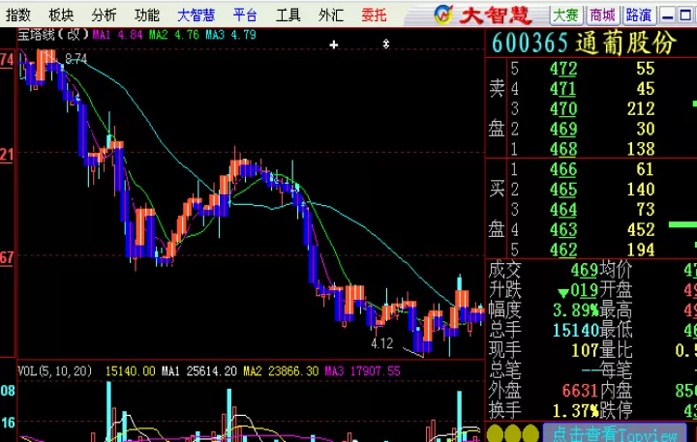Click buy level 2 price 465
The height and width of the screenshot is (442, 697).
563,190
